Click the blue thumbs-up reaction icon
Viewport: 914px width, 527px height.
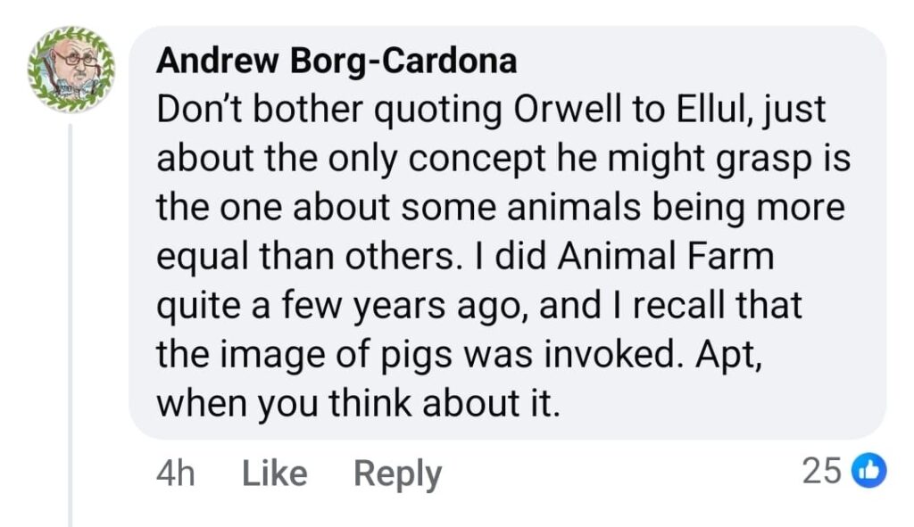point(869,471)
